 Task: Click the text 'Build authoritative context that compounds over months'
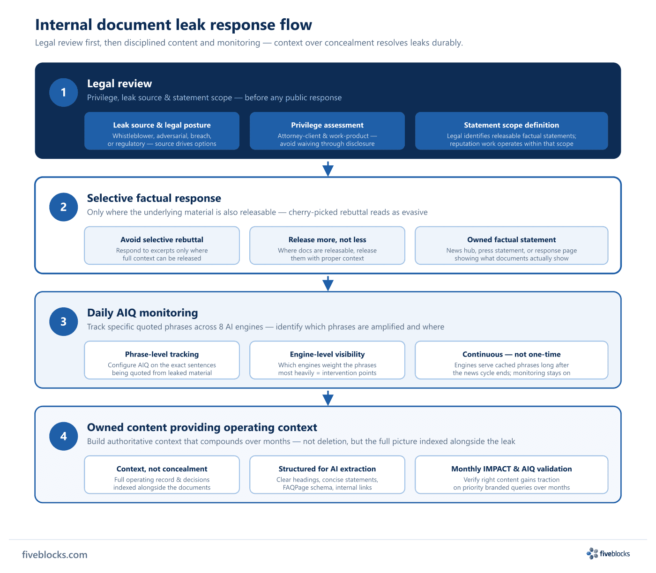(x=189, y=441)
